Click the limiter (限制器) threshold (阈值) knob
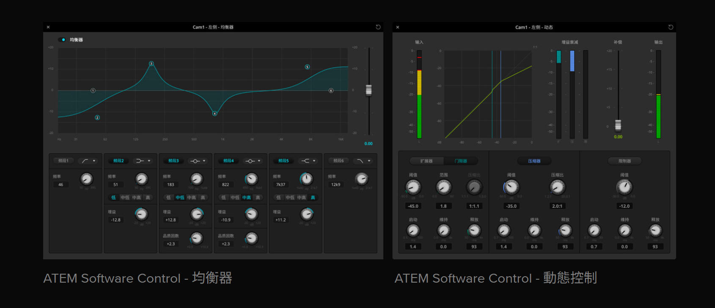Screen dimensions: 715x308 pos(624,187)
